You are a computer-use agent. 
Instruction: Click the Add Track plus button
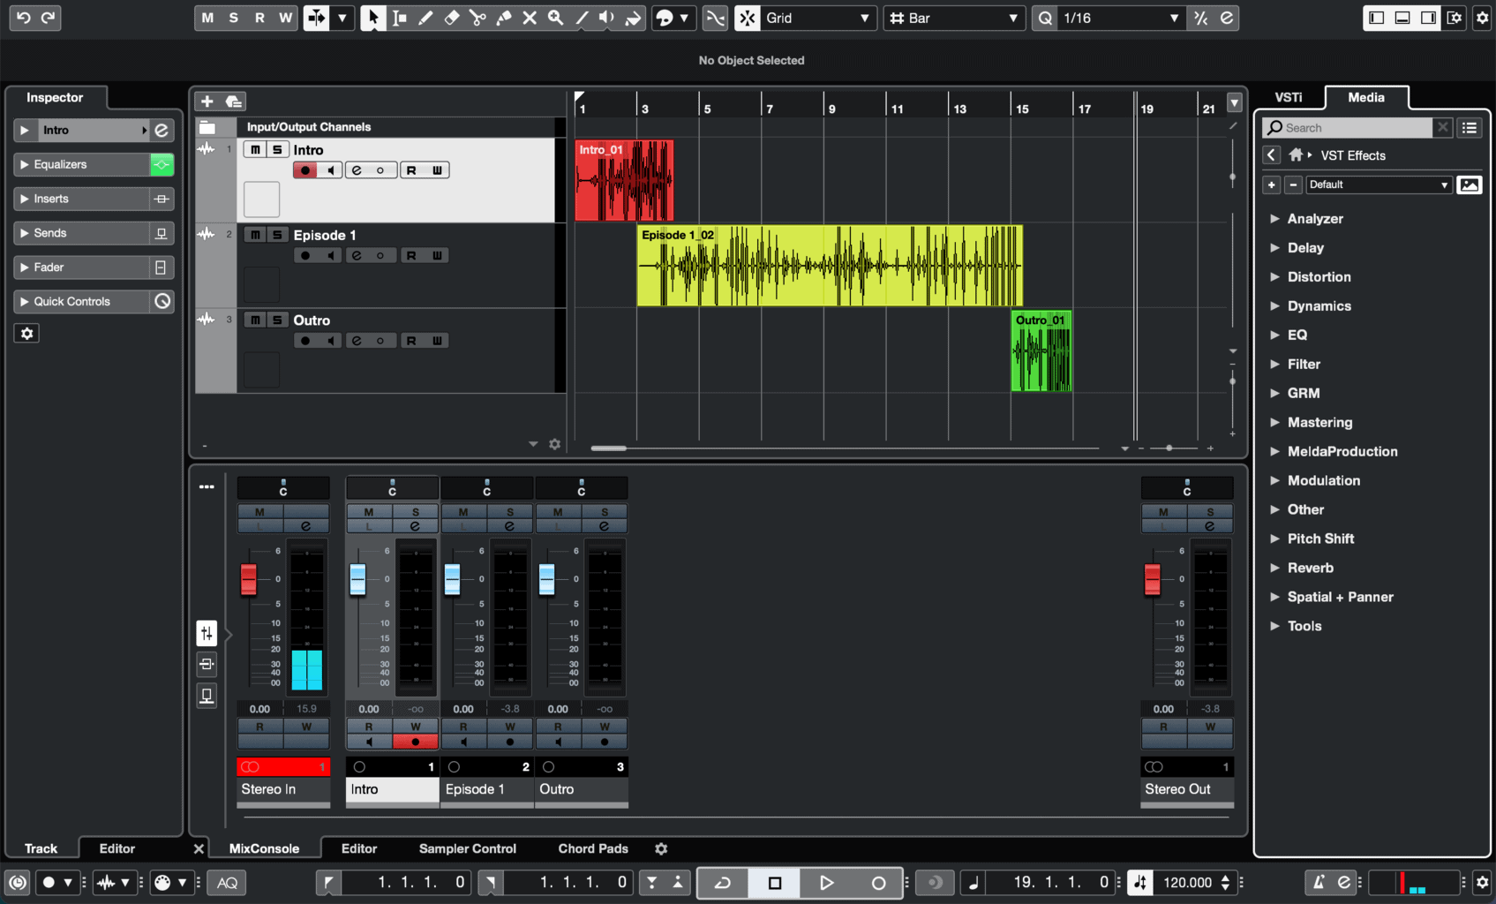206,101
